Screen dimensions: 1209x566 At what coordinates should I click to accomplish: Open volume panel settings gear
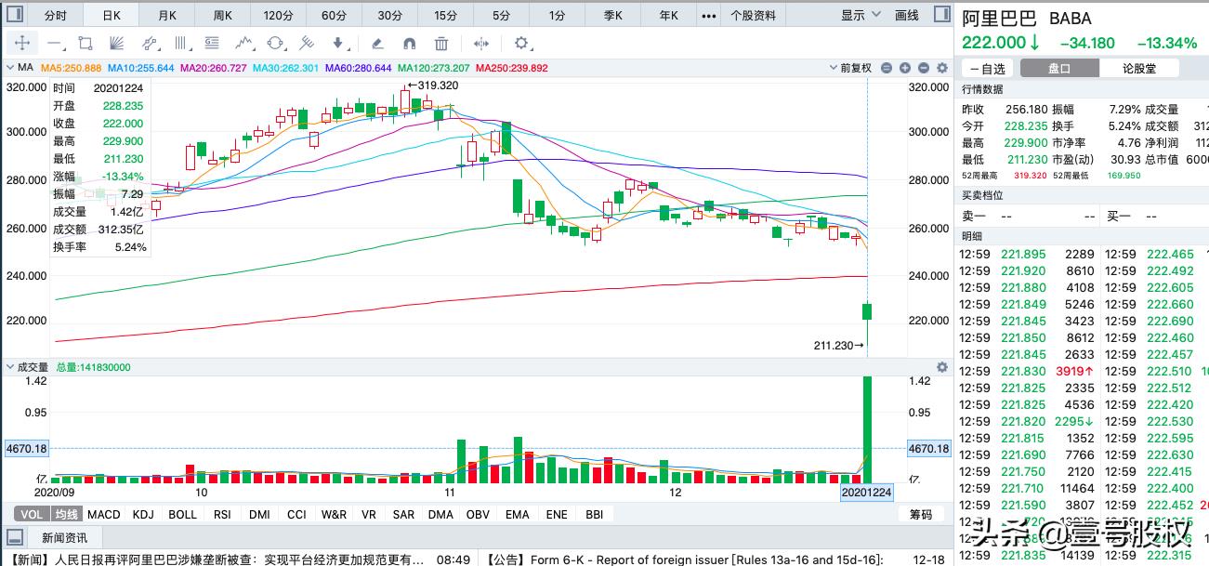click(942, 367)
